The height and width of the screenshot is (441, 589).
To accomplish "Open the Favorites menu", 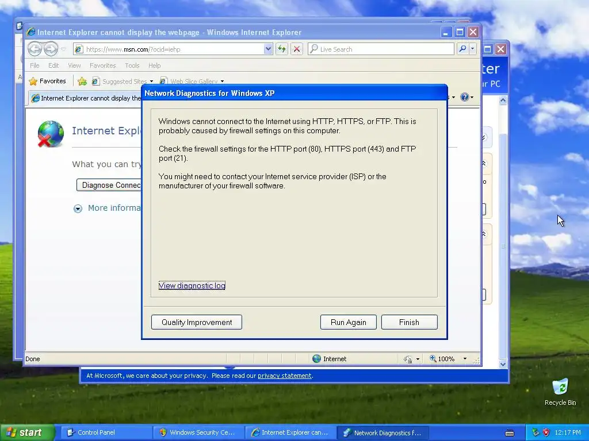I will pyautogui.click(x=102, y=65).
